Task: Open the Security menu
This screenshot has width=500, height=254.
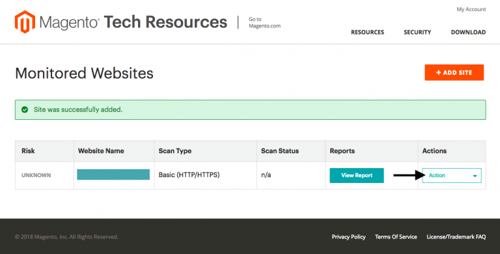Action: 417,32
